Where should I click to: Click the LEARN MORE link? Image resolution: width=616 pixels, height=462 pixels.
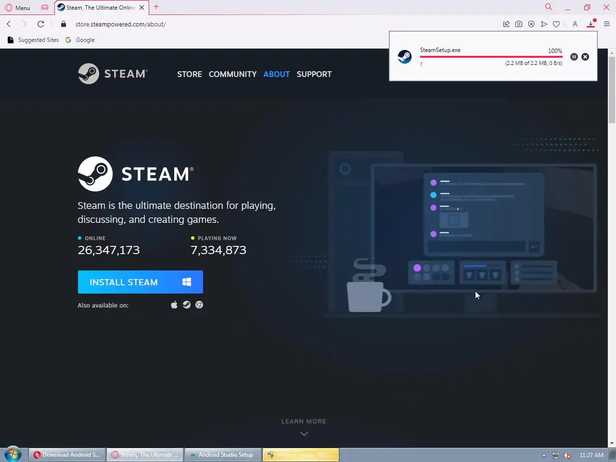coord(304,421)
